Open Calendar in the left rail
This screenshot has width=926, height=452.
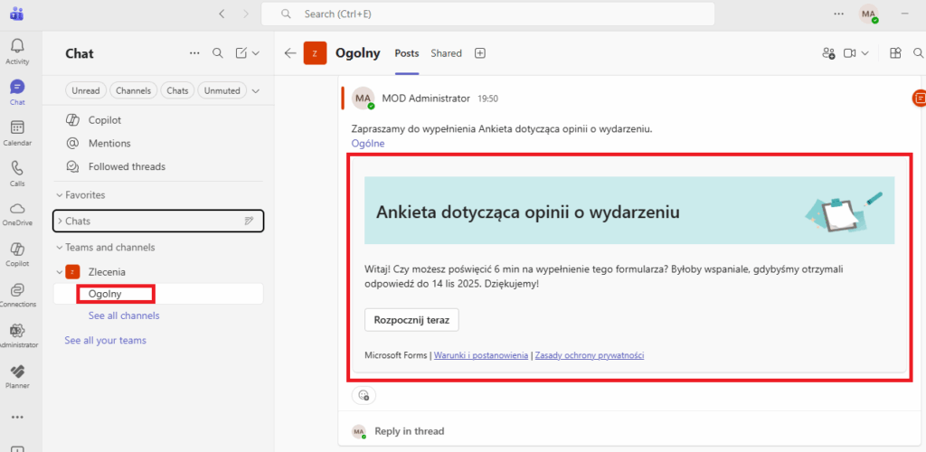tap(17, 127)
